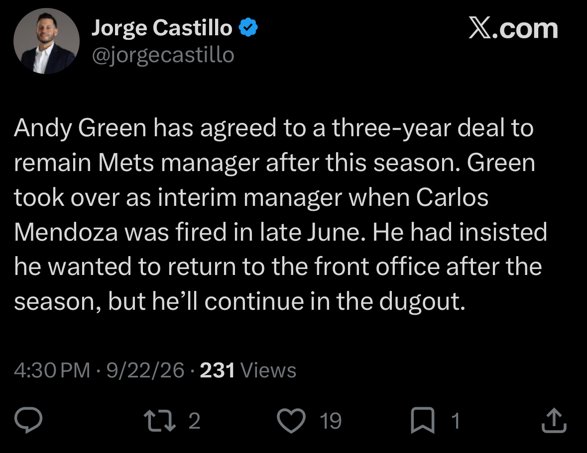The image size is (587, 453).
Task: Click the word 'Mets' in the tweet
Action: click(x=126, y=163)
